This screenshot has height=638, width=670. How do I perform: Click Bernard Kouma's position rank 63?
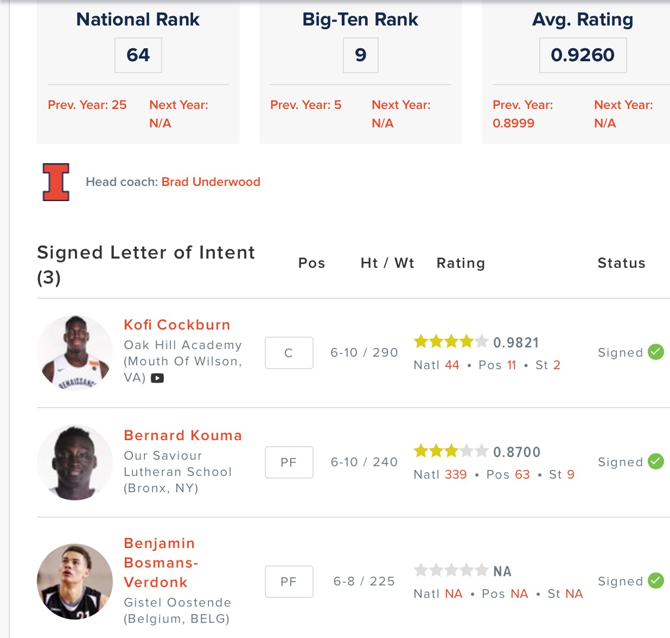tap(522, 474)
